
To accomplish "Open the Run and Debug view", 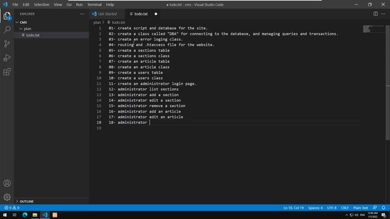I will pyautogui.click(x=7, y=58).
